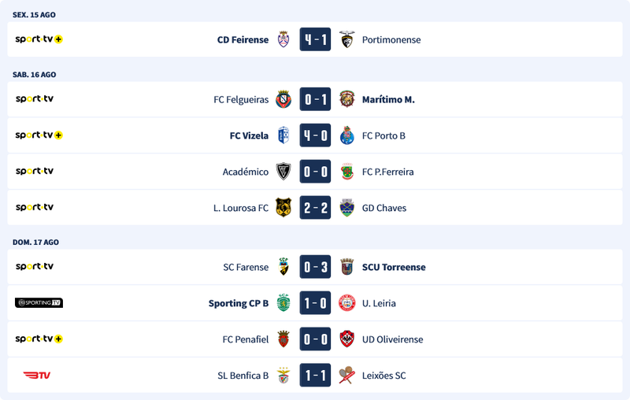Click the BTV channel logo
This screenshot has width=630, height=400.
pyautogui.click(x=36, y=376)
